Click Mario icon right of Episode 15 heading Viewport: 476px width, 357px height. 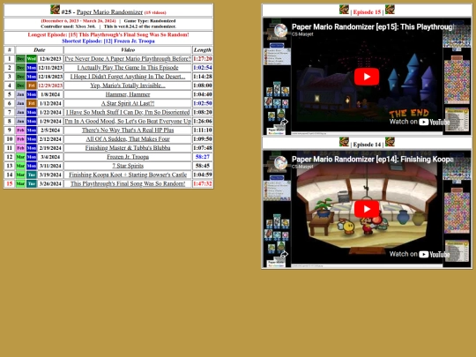(x=390, y=10)
